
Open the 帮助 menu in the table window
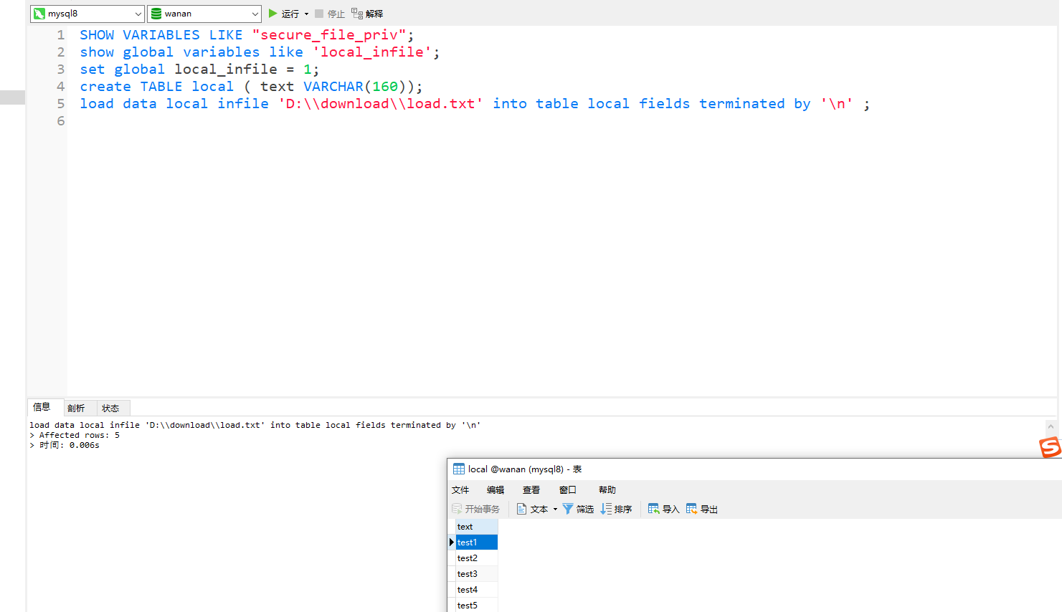click(x=607, y=490)
